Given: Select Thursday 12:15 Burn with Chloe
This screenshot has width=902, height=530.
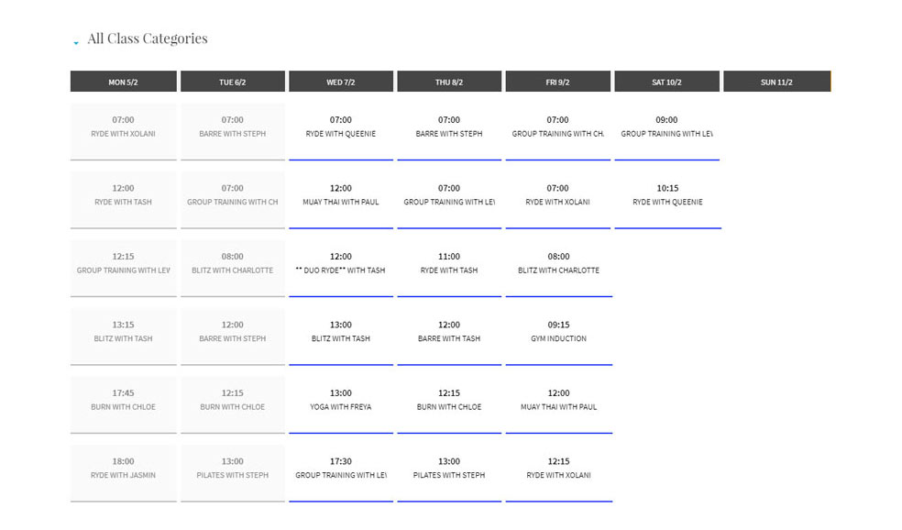Looking at the screenshot, I should (x=449, y=401).
